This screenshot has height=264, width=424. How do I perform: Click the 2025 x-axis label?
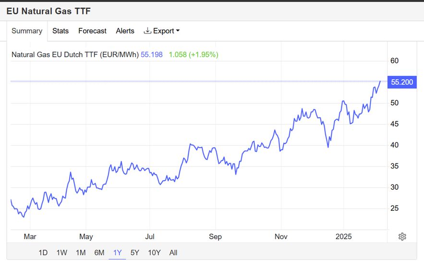coord(343,237)
